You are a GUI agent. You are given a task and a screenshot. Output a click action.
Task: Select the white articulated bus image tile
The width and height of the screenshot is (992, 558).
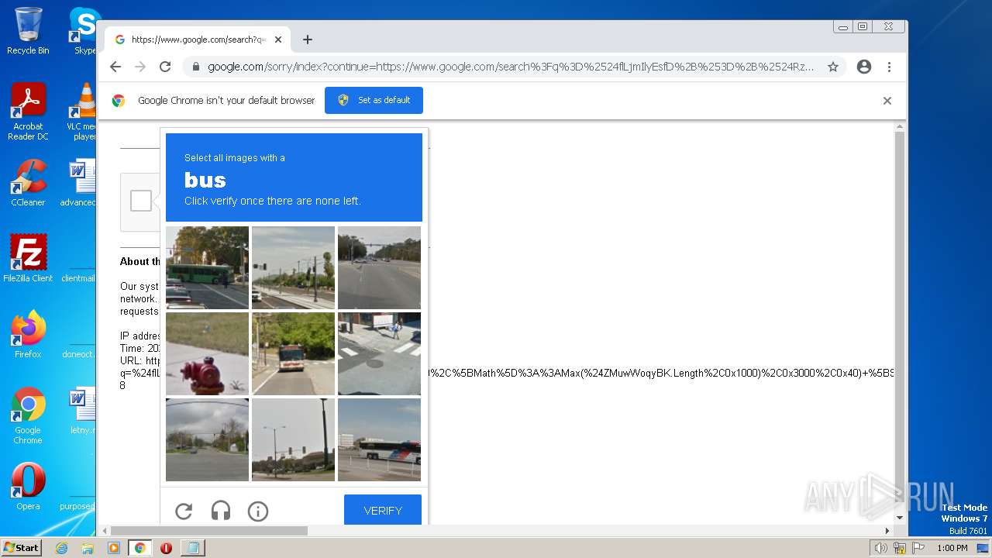[379, 439]
